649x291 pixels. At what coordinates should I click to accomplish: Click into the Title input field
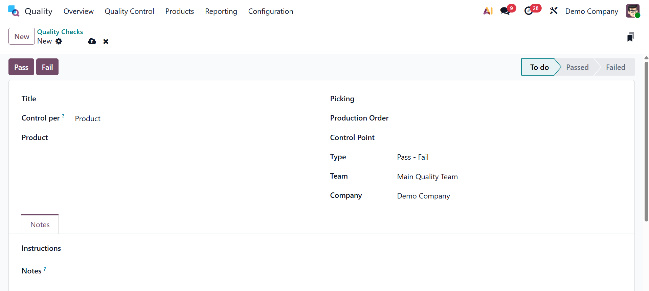tap(194, 99)
